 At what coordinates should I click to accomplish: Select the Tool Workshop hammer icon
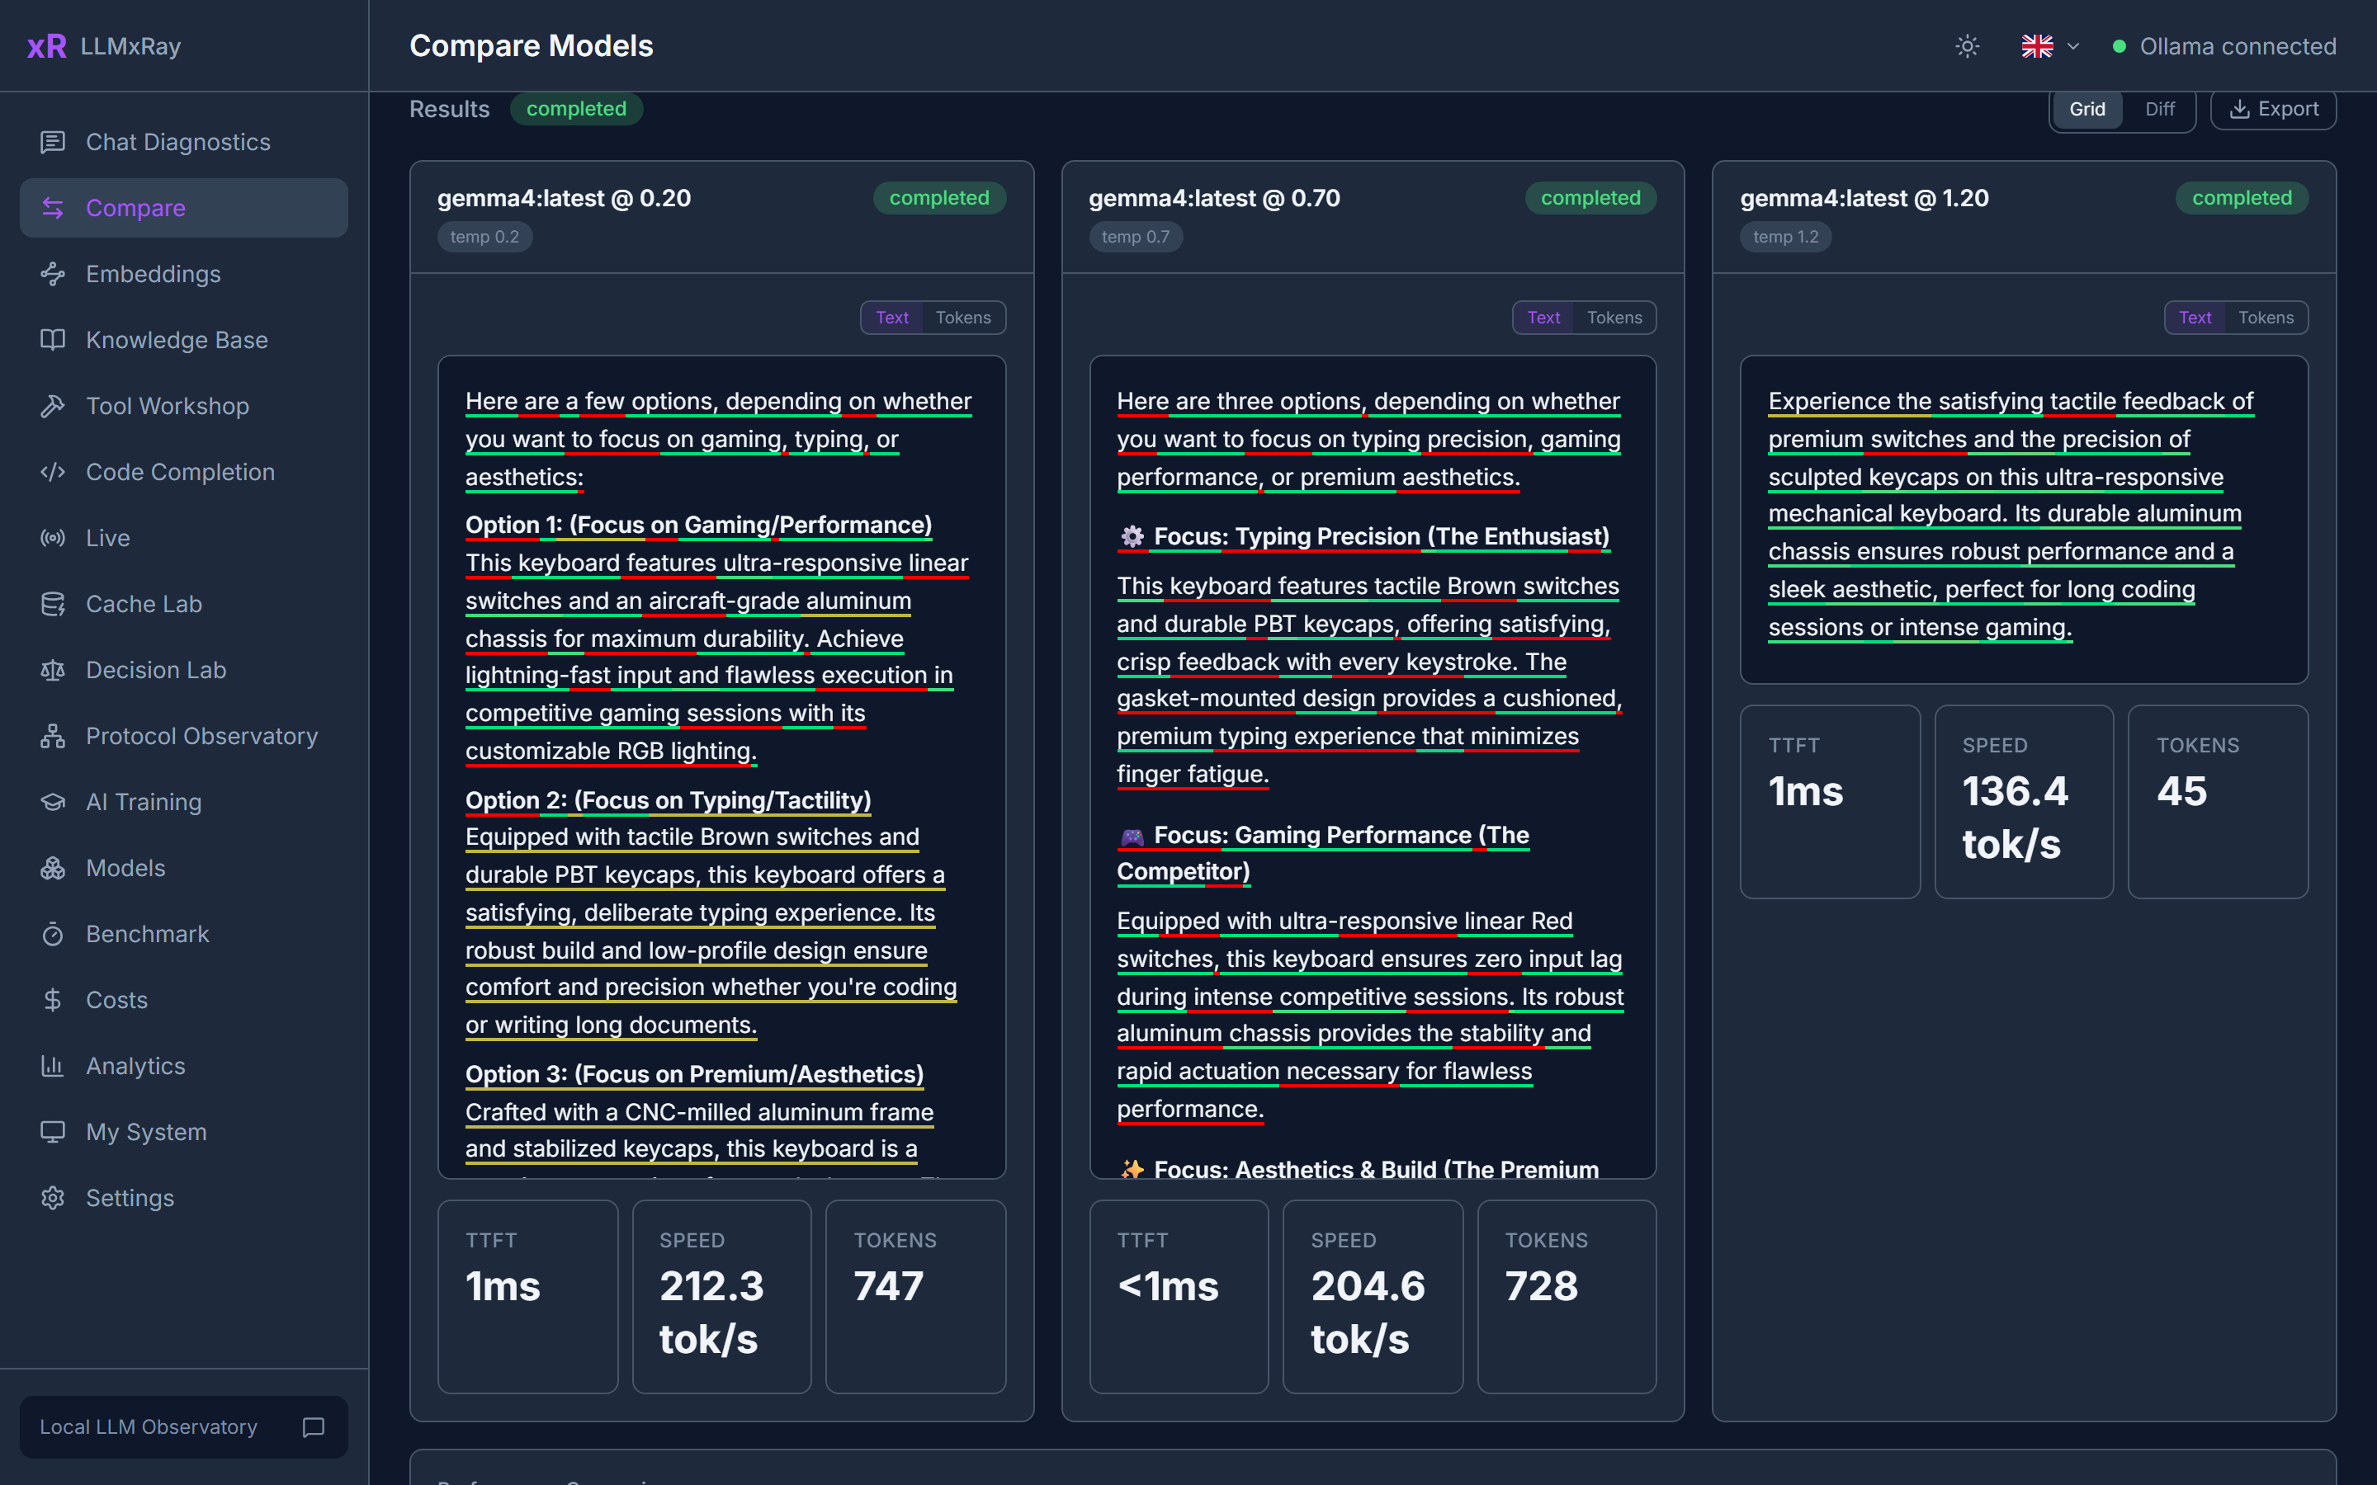[x=53, y=406]
